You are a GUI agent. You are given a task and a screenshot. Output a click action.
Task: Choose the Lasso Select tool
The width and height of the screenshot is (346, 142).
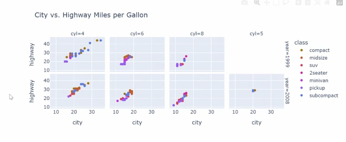[x=286, y=3]
